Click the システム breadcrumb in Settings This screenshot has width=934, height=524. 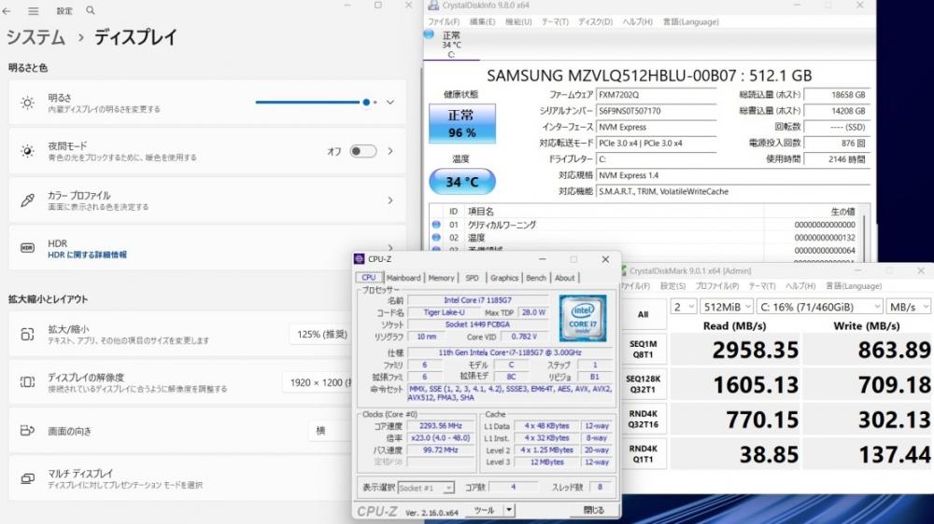[35, 37]
